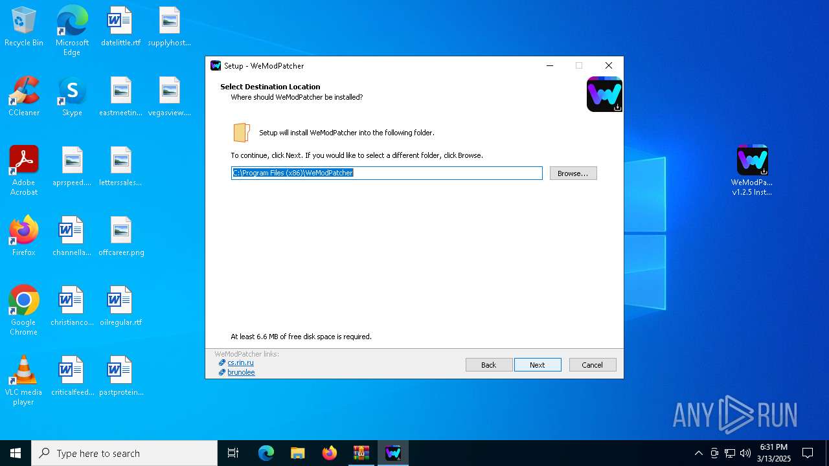Close the Setup window
Image resolution: width=829 pixels, height=466 pixels.
[609, 65]
